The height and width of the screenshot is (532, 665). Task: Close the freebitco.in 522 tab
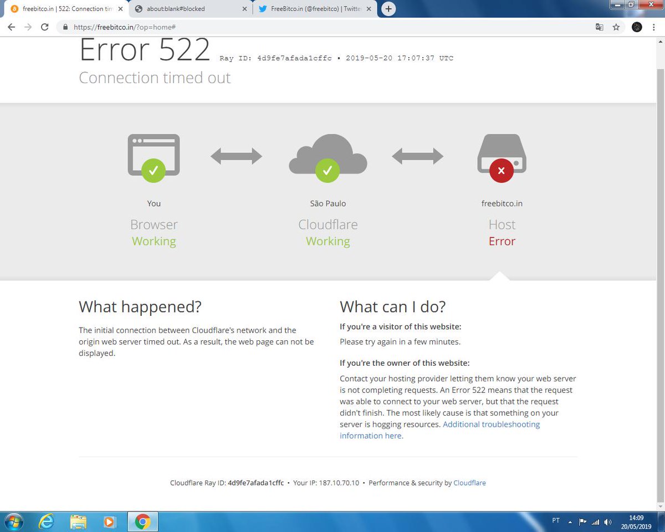pyautogui.click(x=120, y=9)
